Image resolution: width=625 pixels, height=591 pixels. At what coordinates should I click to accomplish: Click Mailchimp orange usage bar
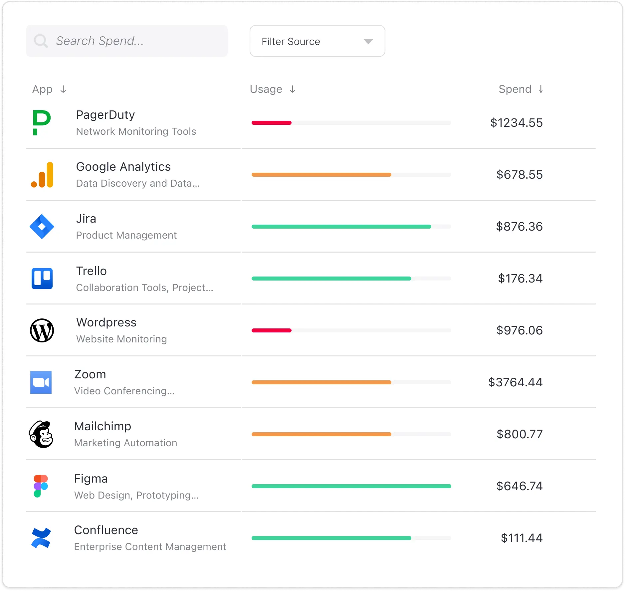(x=321, y=434)
